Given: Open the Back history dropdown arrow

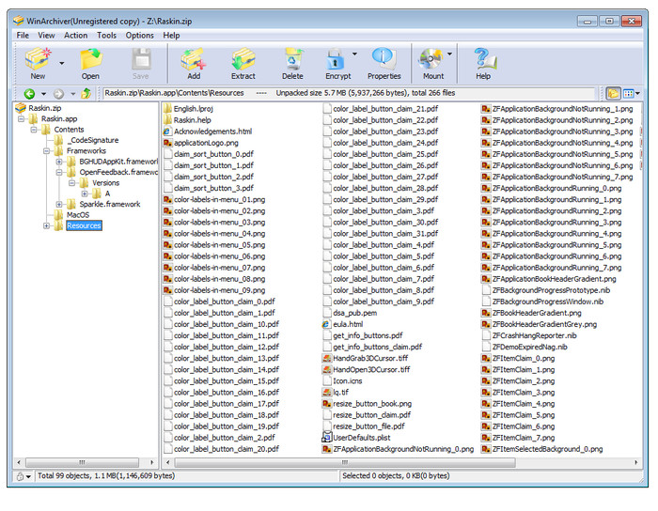Looking at the screenshot, I should pyautogui.click(x=43, y=94).
